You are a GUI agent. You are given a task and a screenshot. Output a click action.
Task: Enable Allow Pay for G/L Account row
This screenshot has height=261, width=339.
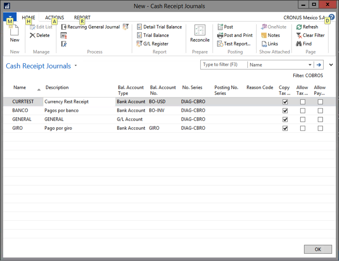pyautogui.click(x=320, y=119)
